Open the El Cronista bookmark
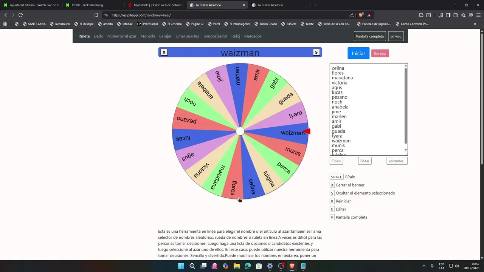This screenshot has height=272, width=484. [x=172, y=24]
